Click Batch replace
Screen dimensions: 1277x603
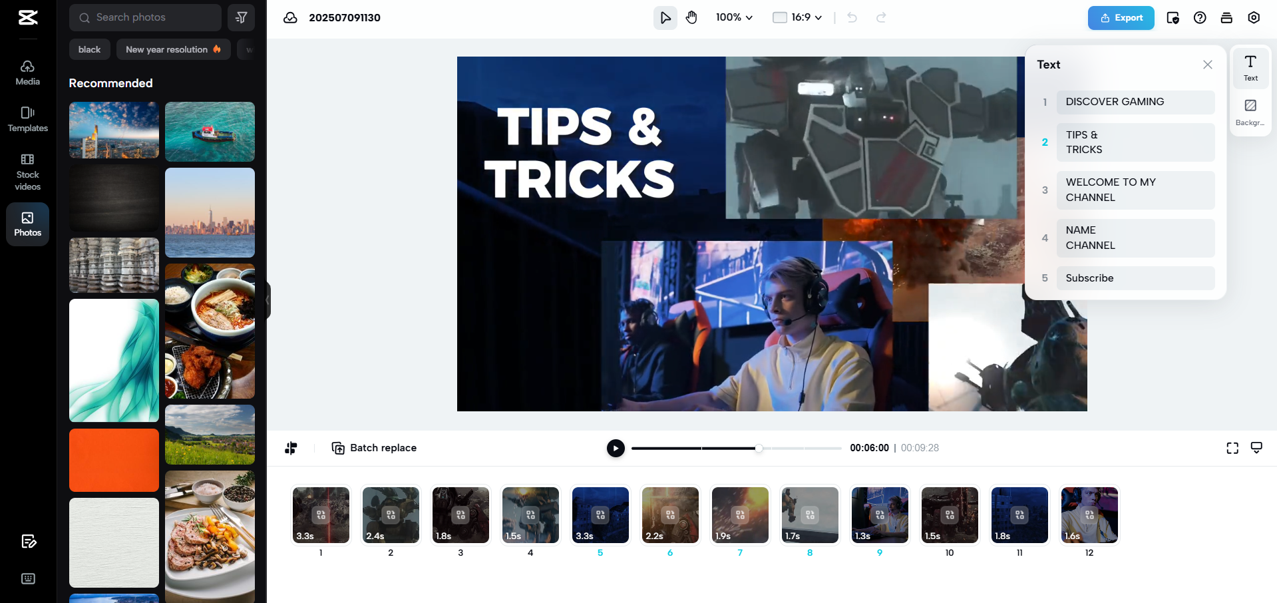[374, 448]
